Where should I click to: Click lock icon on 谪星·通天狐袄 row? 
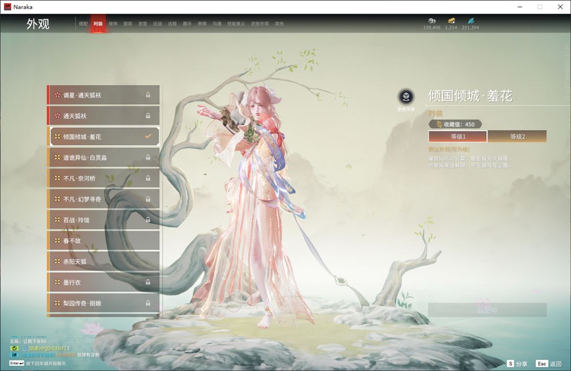pos(148,95)
